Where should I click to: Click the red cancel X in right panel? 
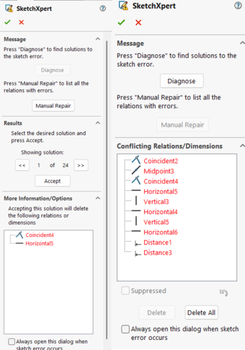(139, 23)
